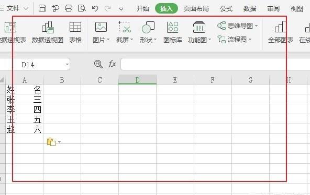Viewport: 310px width, 195px height.
Task: Click the cell containing 李 四
Action: click(x=24, y=109)
